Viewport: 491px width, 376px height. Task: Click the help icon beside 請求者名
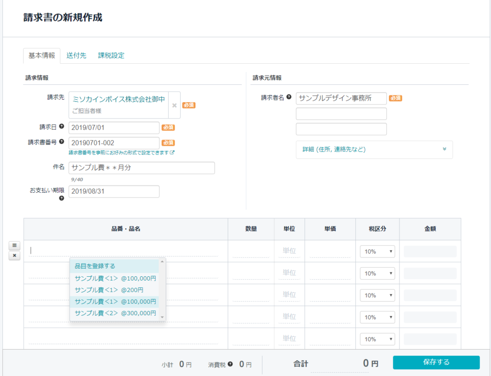click(289, 97)
